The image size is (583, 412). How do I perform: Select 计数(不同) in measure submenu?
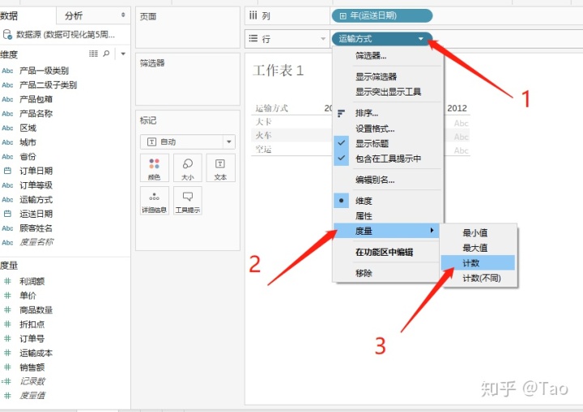(x=479, y=278)
